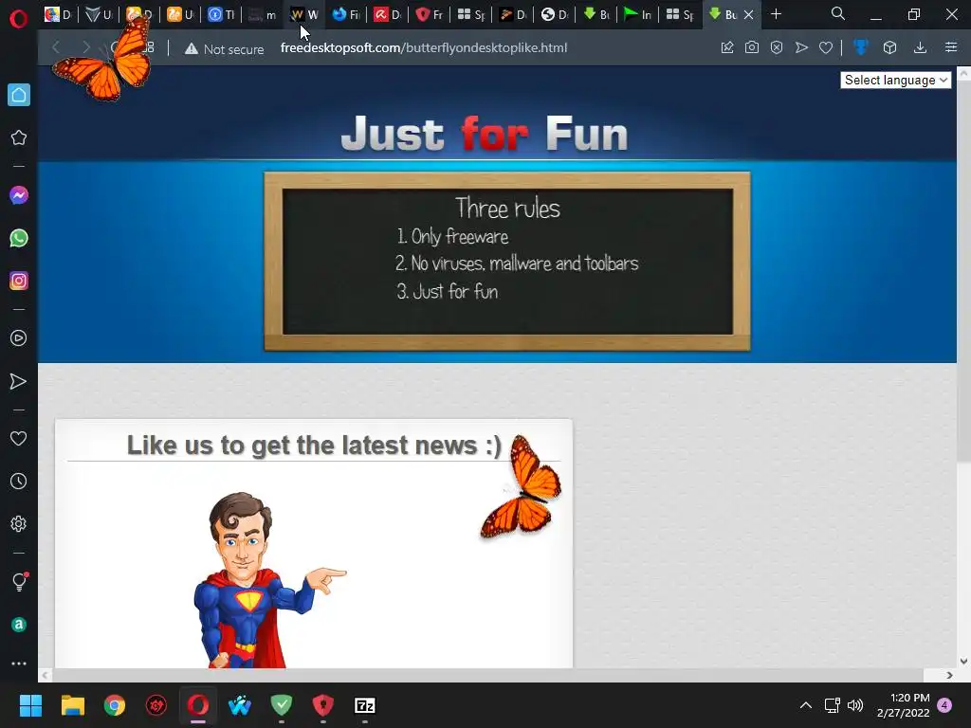The width and height of the screenshot is (971, 728).
Task: Switch to the globe-icon 'D' tab
Action: pyautogui.click(x=554, y=14)
